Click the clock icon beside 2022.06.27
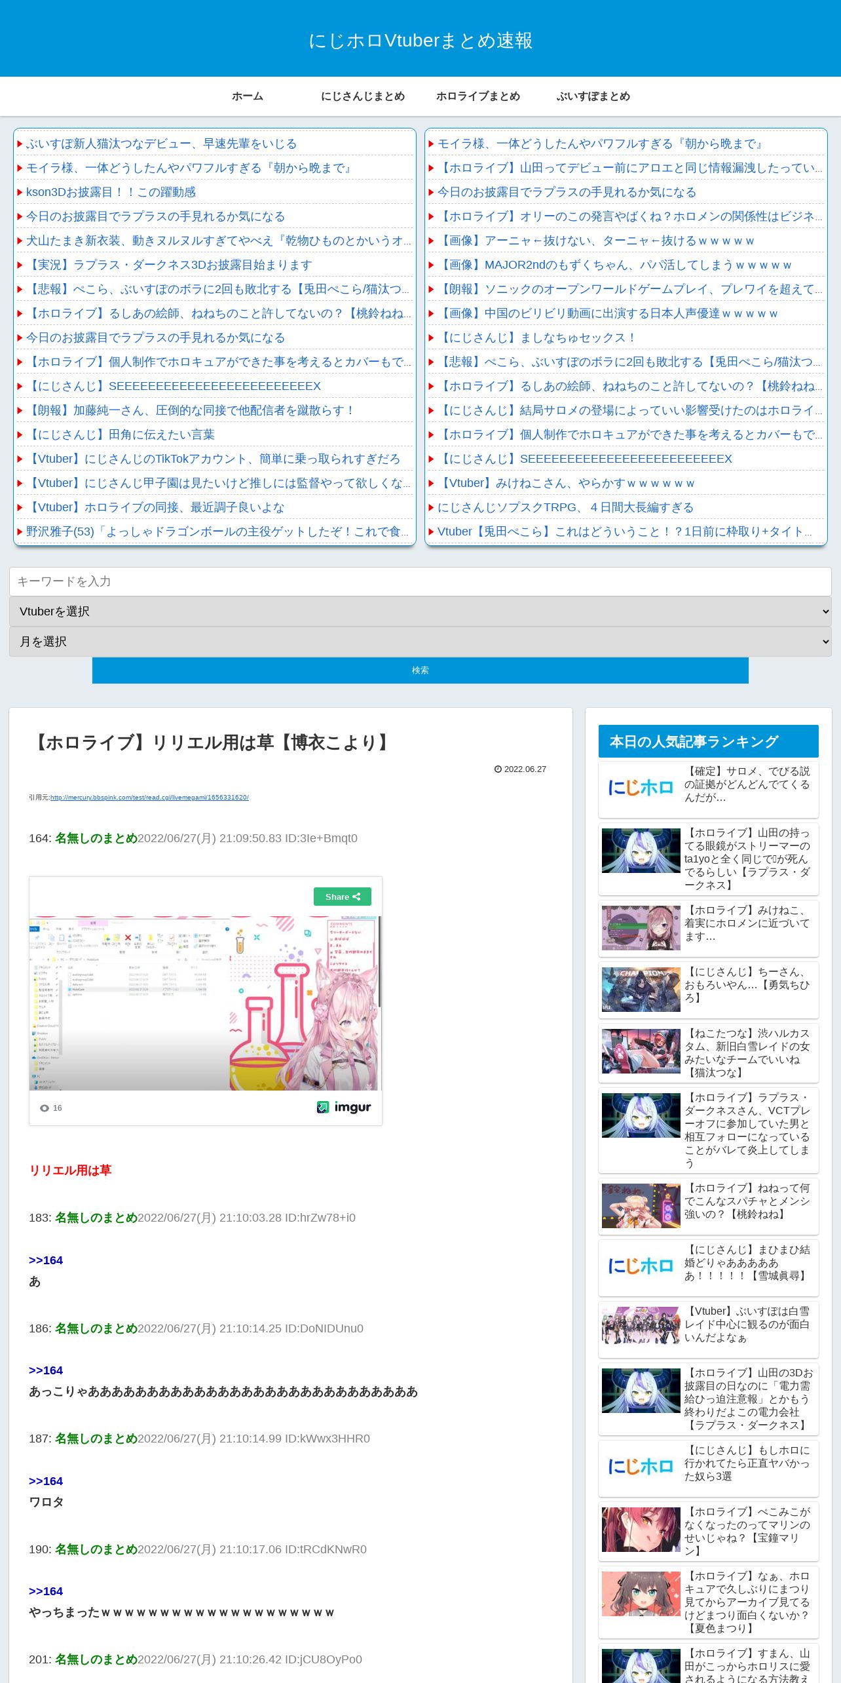The image size is (841, 1683). click(x=498, y=769)
